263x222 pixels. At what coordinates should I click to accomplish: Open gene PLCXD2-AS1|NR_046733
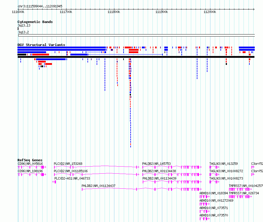click(x=72, y=178)
